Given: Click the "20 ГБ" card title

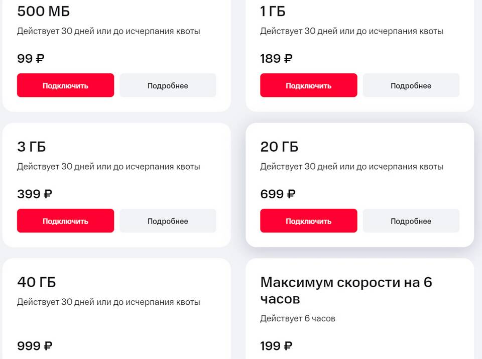Looking at the screenshot, I should (279, 147).
